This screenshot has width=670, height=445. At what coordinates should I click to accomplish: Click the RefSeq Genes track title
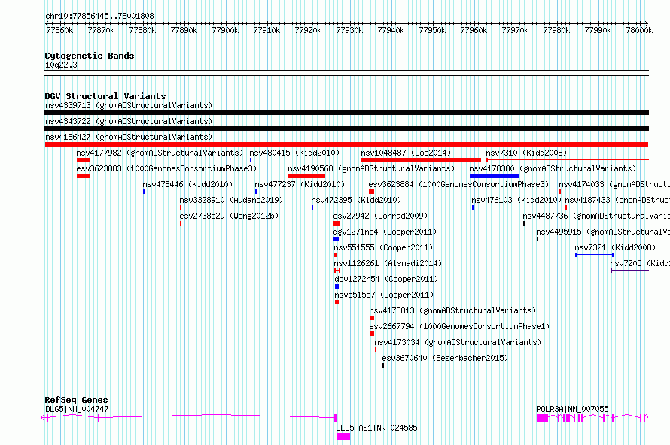[76, 400]
